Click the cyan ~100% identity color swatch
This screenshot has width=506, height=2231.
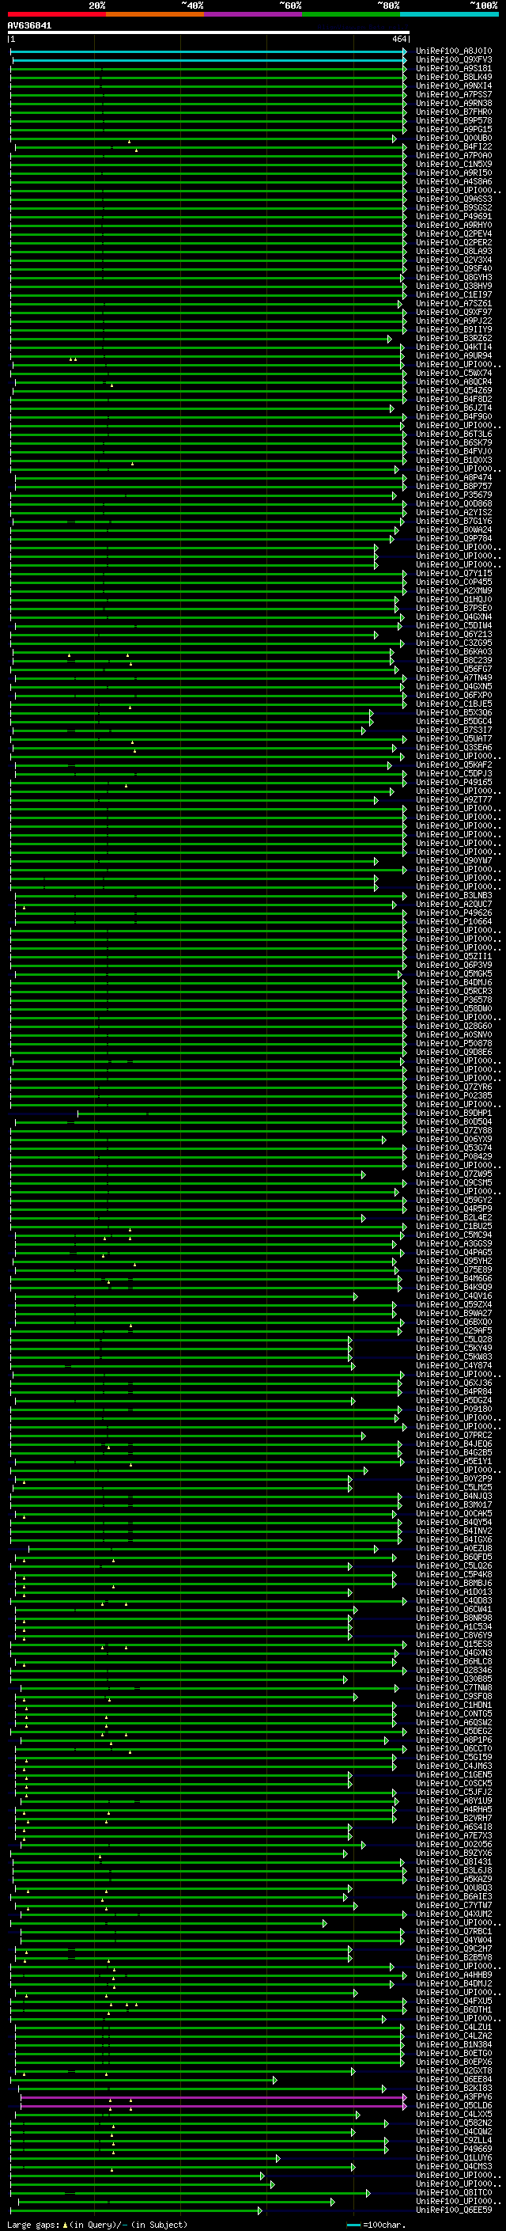449,15
